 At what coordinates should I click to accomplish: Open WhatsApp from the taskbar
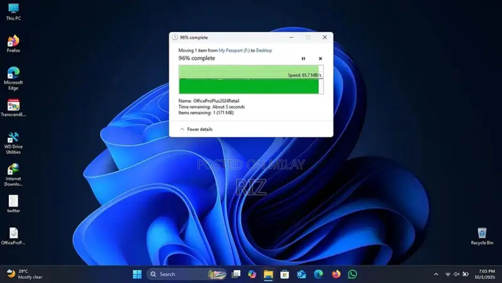352,274
